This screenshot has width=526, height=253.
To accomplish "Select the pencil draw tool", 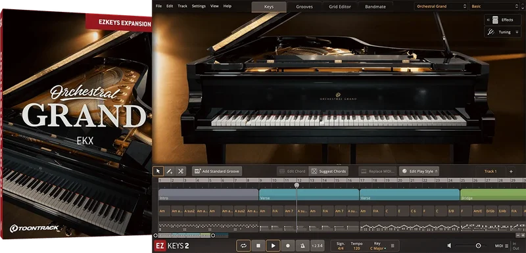I will 170,172.
